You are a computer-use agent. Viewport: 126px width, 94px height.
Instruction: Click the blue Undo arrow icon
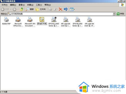pyautogui.click(x=66, y=9)
